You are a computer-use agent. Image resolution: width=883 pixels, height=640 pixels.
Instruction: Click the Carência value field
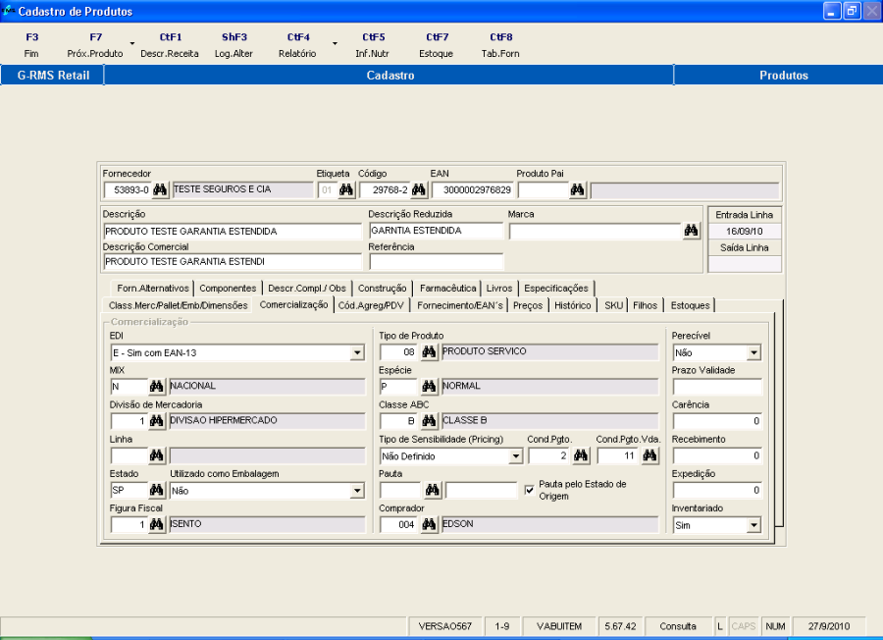(717, 421)
